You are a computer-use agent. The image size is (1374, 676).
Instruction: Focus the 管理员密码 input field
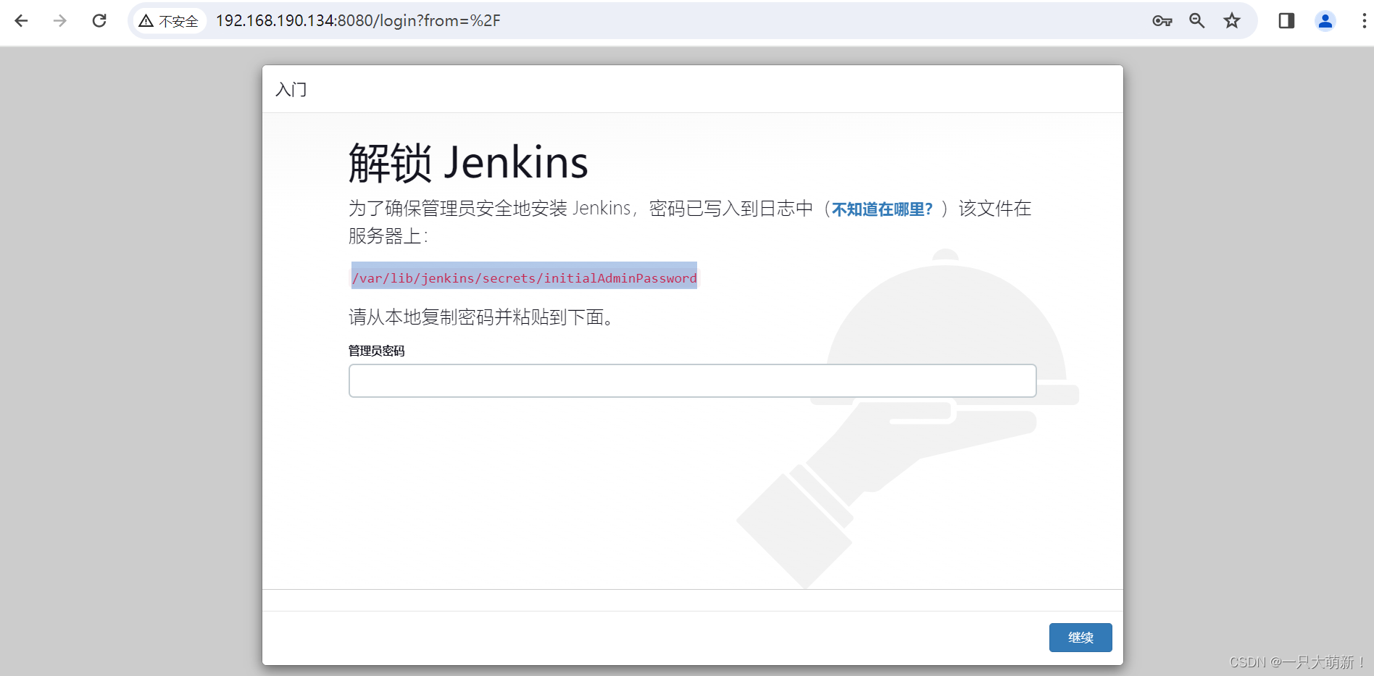(x=692, y=380)
